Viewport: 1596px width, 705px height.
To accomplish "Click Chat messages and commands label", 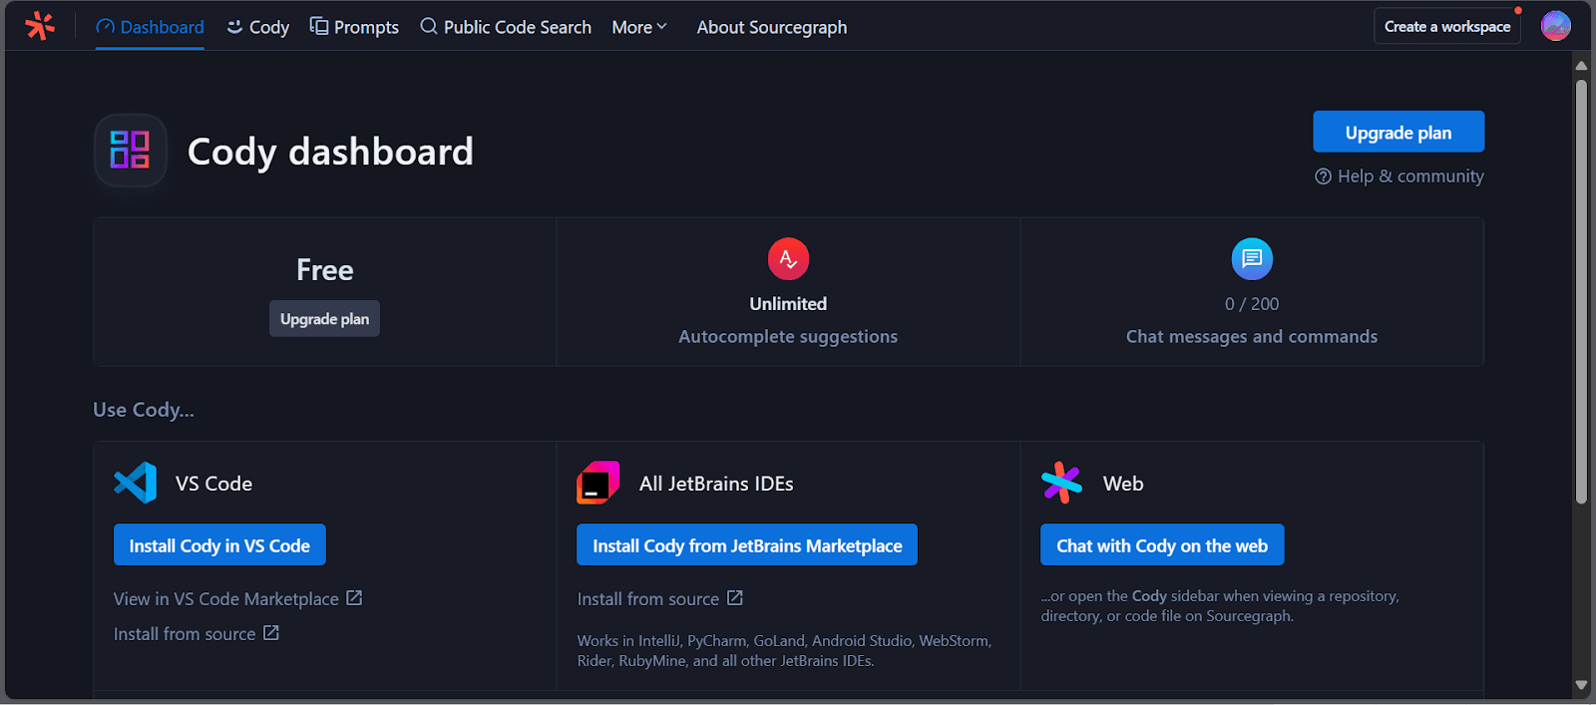I will 1252,337.
